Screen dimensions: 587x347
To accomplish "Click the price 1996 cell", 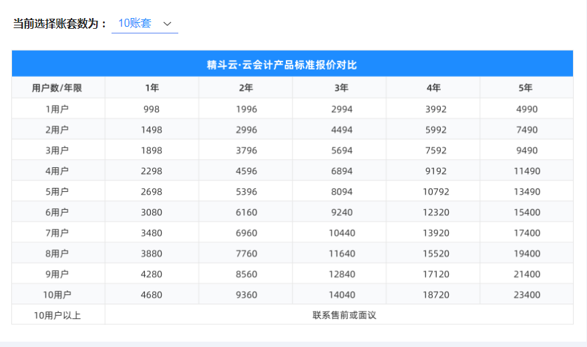I will point(246,109).
